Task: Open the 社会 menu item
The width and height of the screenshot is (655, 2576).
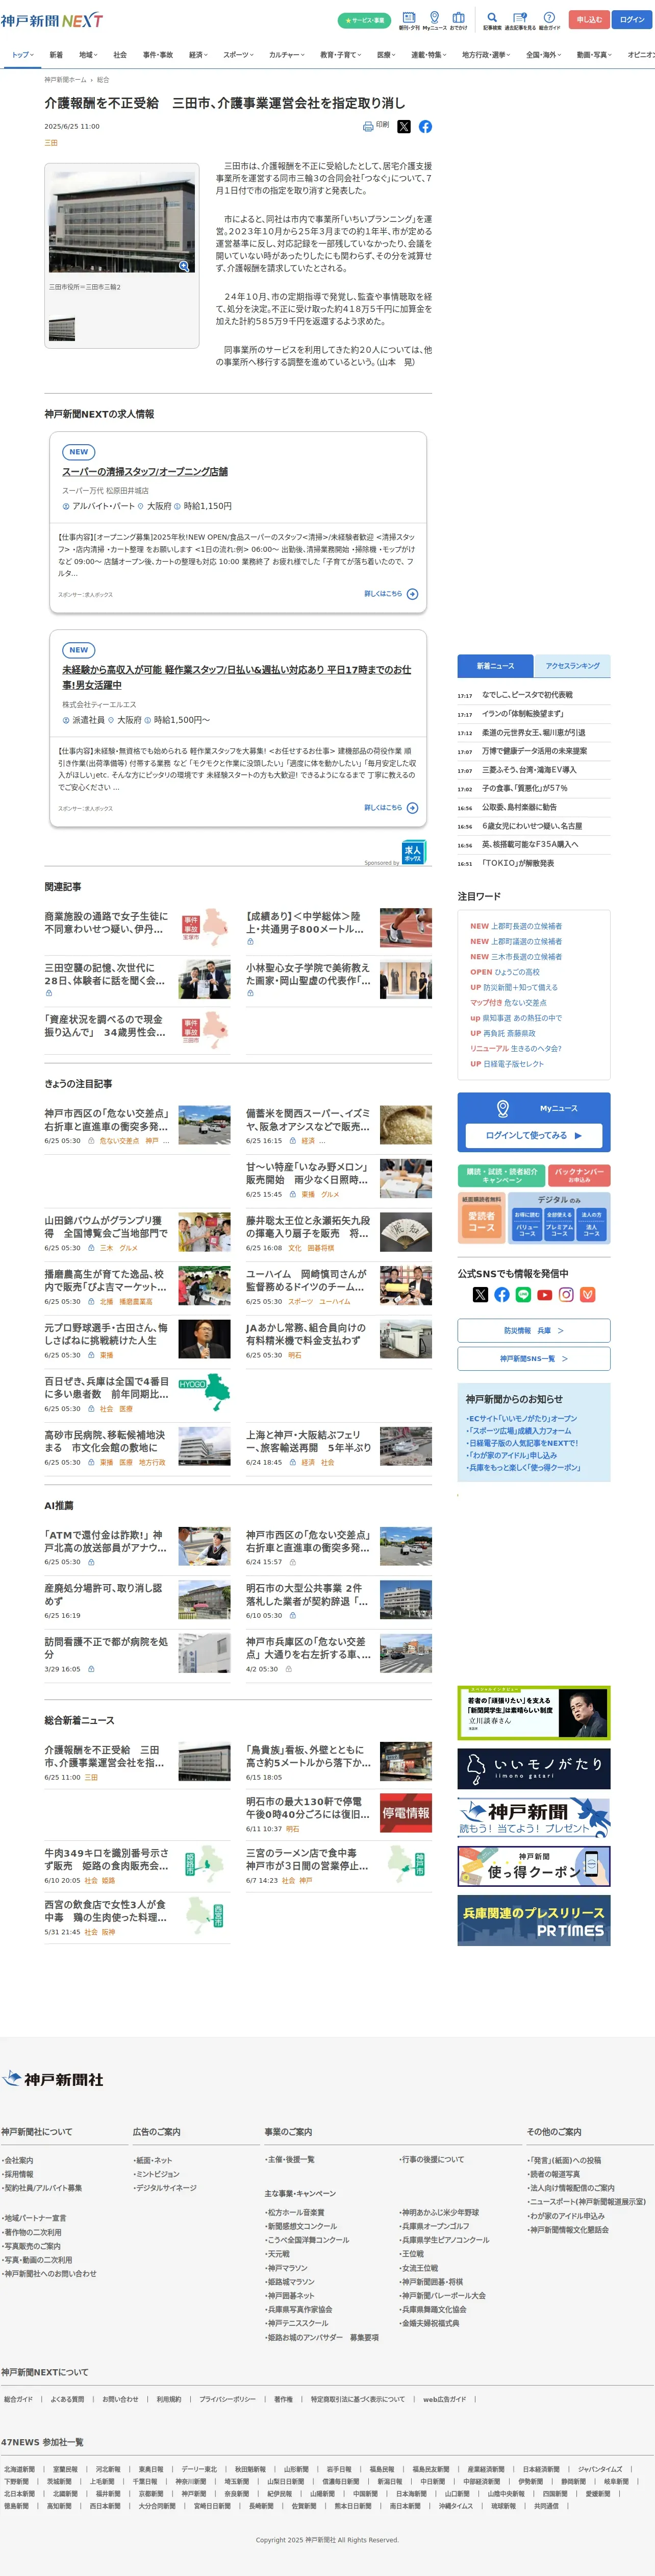Action: coord(120,55)
